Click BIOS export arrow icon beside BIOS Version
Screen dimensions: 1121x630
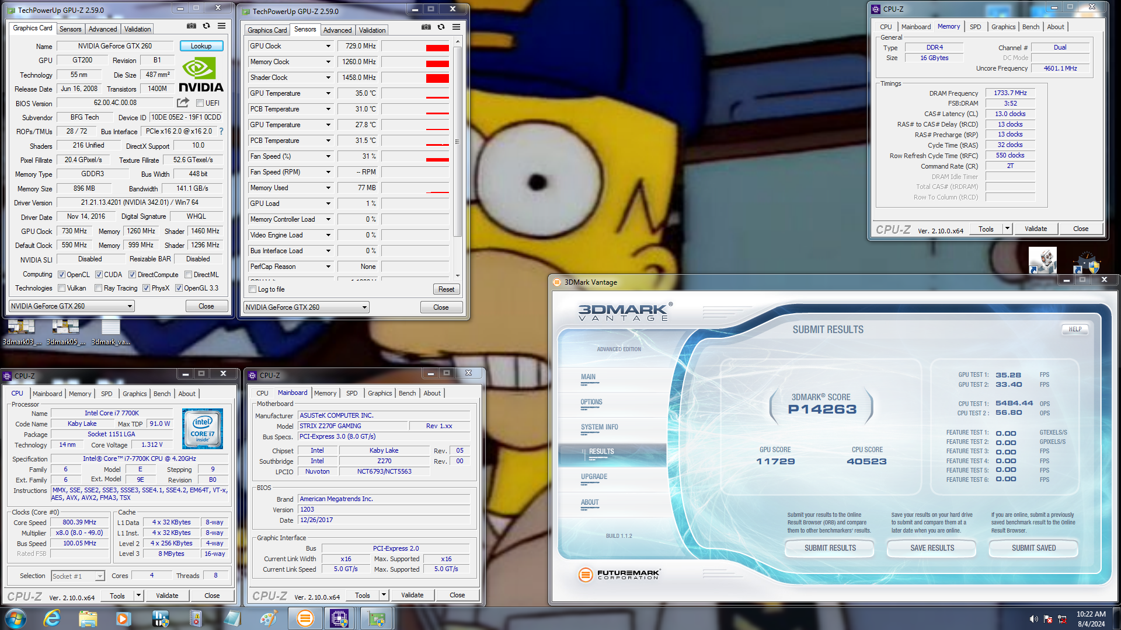click(x=183, y=103)
